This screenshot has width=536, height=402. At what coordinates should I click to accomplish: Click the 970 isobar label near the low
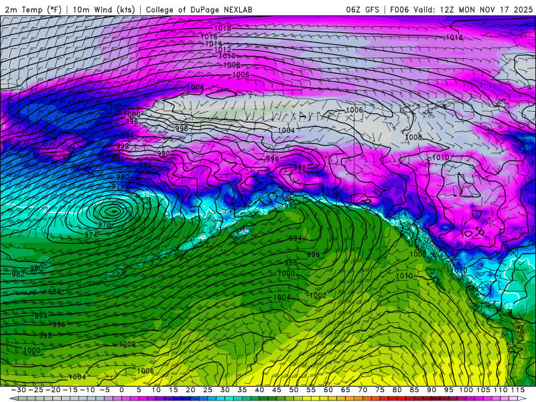click(x=105, y=224)
